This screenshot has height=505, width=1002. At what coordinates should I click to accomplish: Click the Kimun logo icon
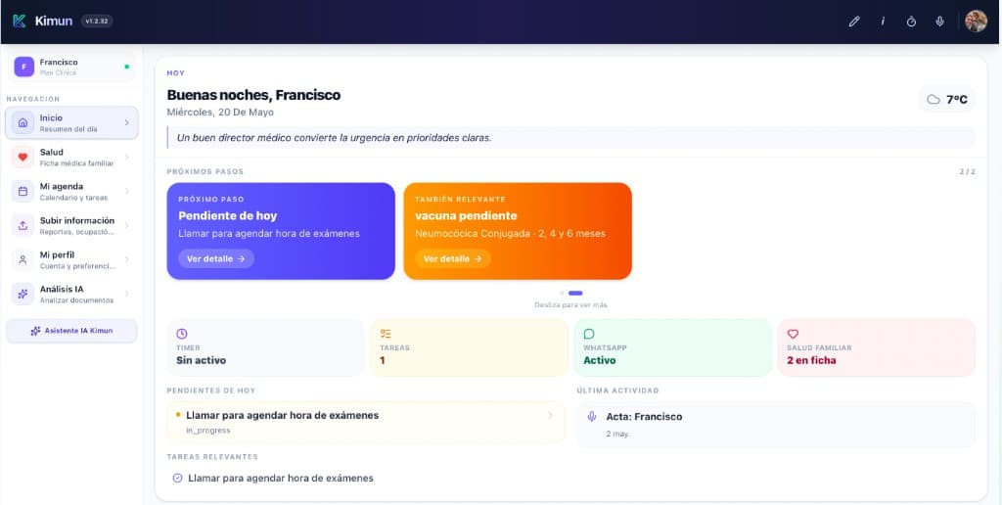tap(20, 22)
